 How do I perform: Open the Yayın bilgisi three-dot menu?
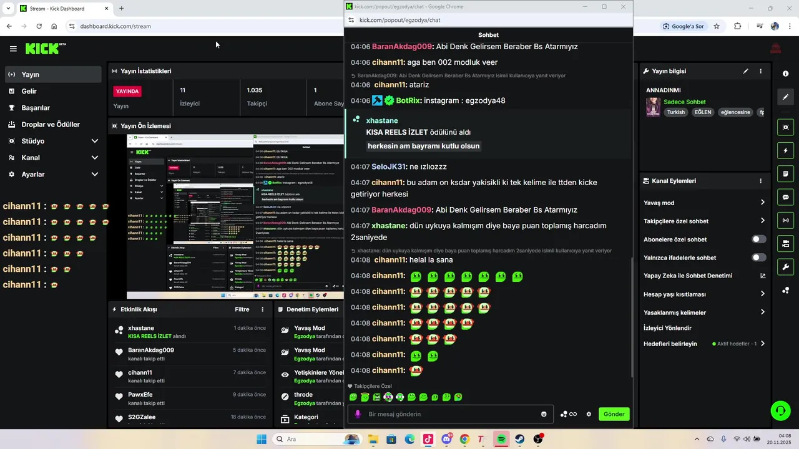pyautogui.click(x=760, y=71)
